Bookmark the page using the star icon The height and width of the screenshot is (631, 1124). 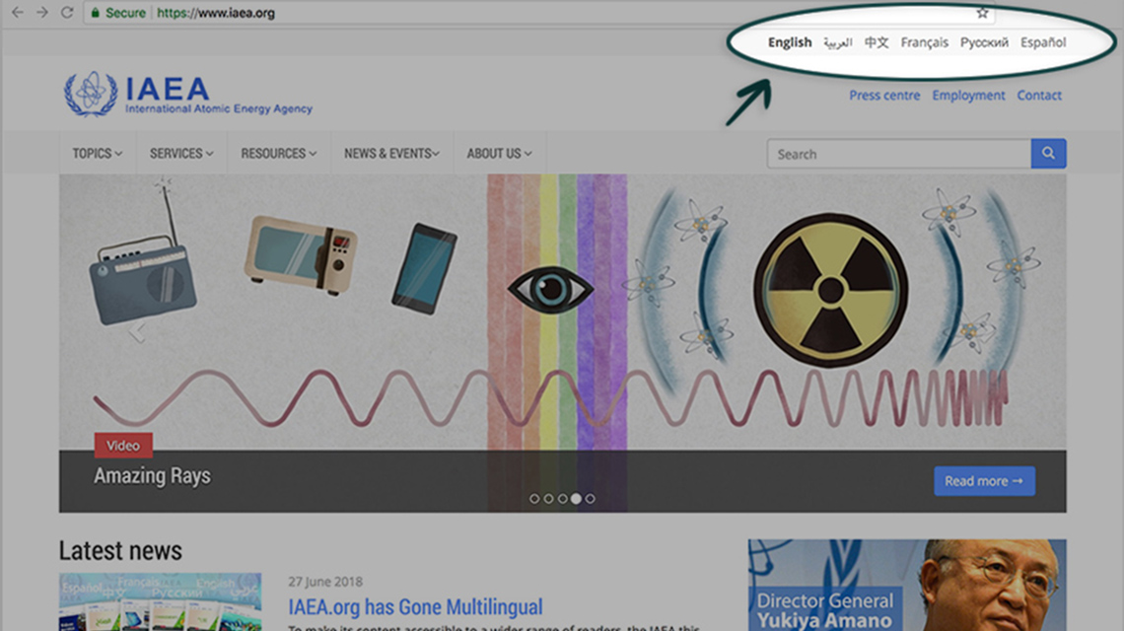coord(982,13)
